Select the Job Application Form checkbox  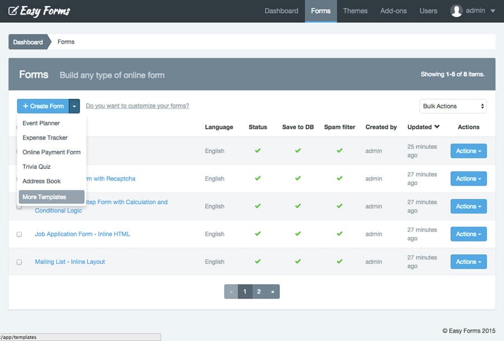tap(19, 234)
